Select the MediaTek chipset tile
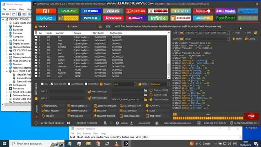 [203, 18]
